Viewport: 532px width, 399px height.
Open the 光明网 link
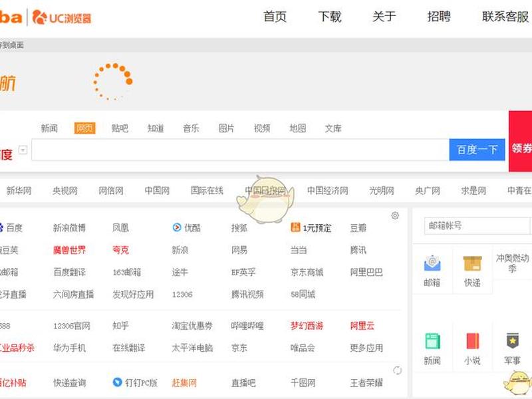[x=381, y=191]
